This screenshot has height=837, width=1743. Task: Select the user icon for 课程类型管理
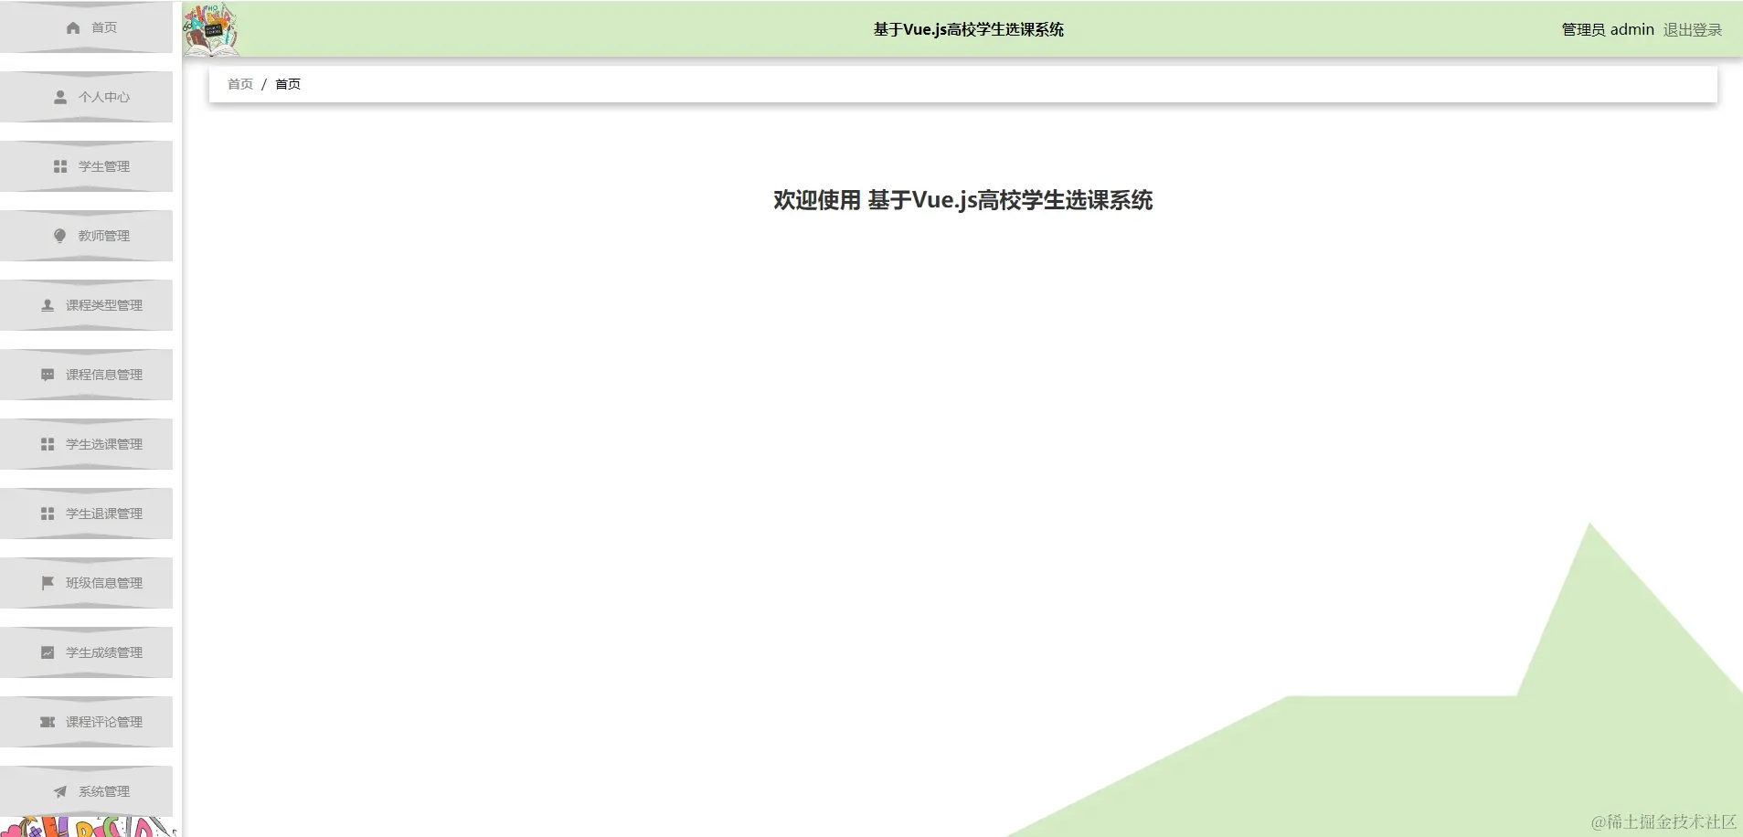tap(47, 305)
